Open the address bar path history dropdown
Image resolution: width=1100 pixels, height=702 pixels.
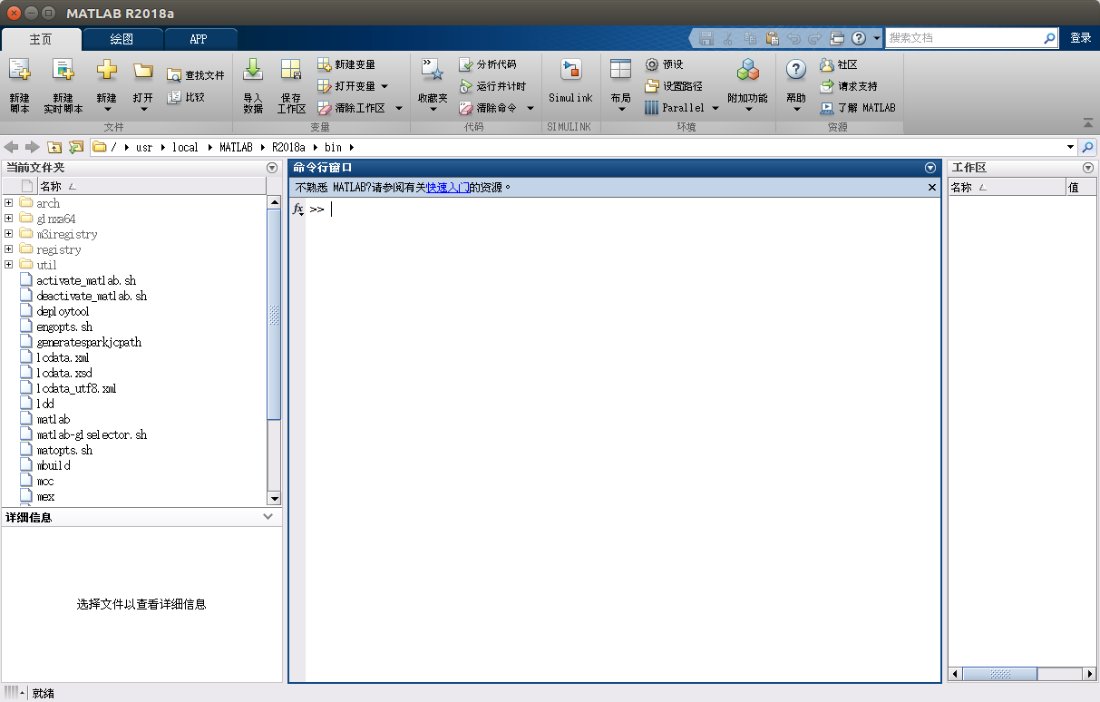[1070, 147]
